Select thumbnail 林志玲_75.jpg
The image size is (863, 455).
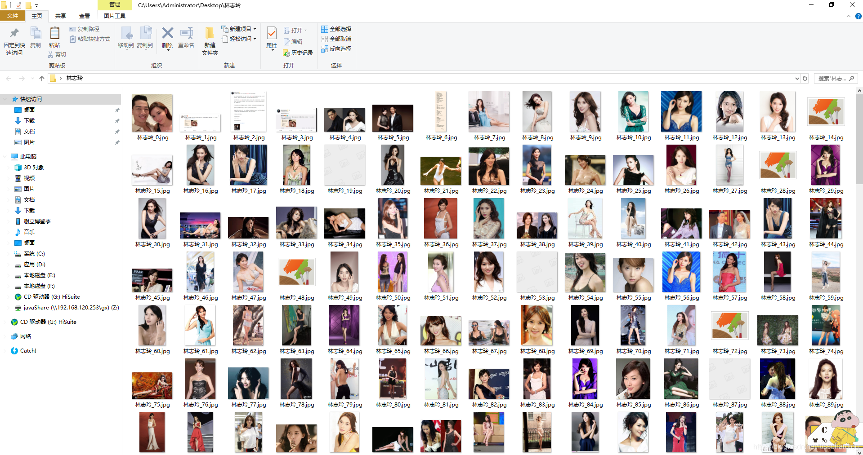point(152,385)
